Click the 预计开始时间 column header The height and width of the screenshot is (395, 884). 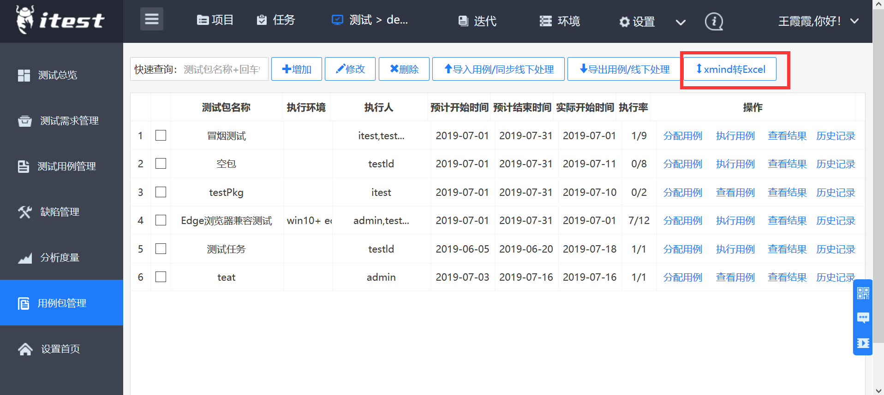click(x=460, y=107)
